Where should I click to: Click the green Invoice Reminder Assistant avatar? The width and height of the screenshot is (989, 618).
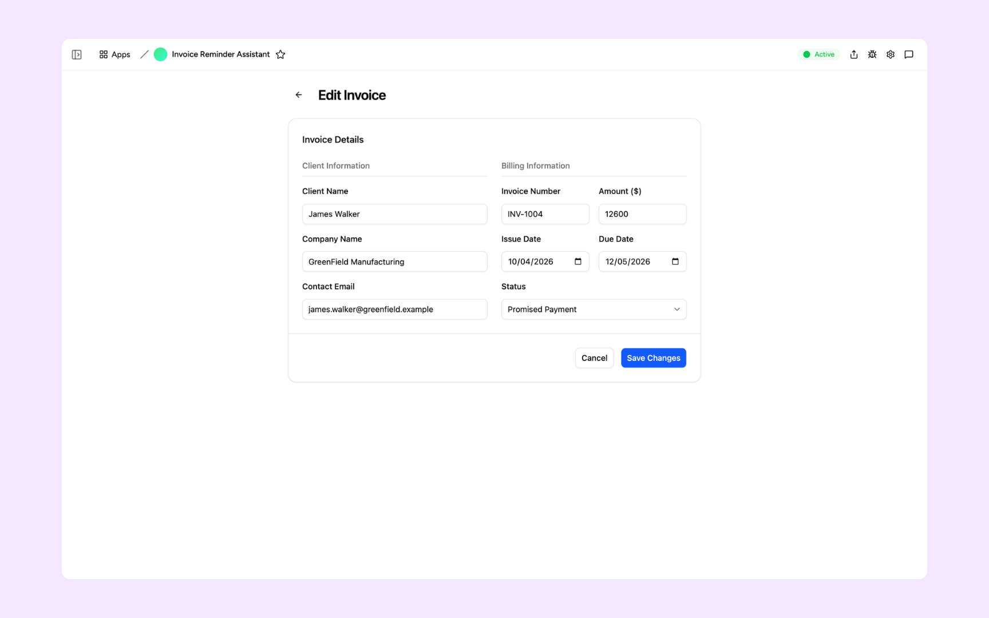click(x=160, y=54)
